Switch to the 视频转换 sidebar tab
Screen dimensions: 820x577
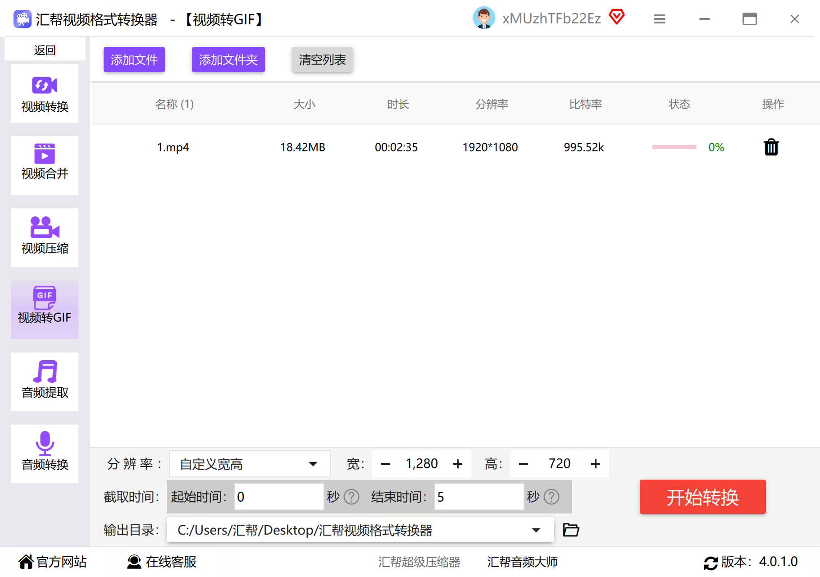[45, 94]
